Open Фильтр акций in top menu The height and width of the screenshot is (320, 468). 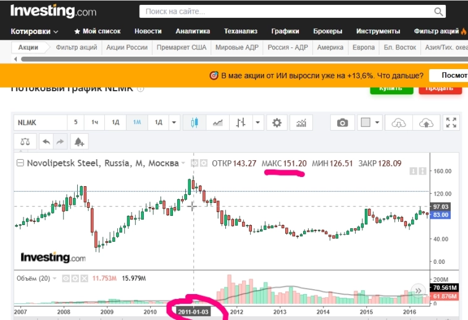tap(437, 31)
